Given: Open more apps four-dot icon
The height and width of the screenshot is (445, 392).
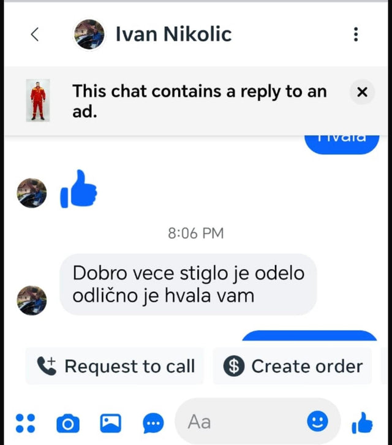Looking at the screenshot, I should point(25,423).
